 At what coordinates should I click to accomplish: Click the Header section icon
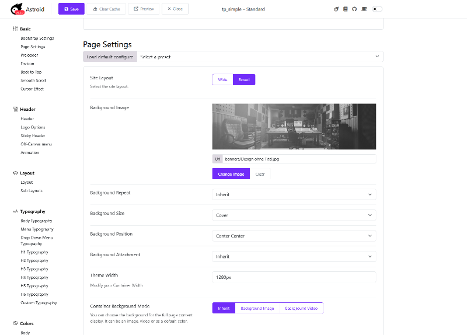pyautogui.click(x=15, y=109)
